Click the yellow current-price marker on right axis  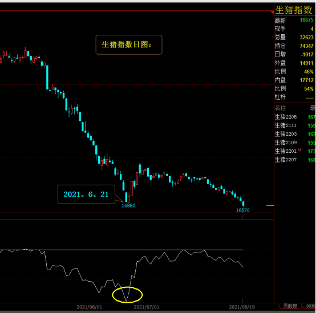(x=270, y=205)
